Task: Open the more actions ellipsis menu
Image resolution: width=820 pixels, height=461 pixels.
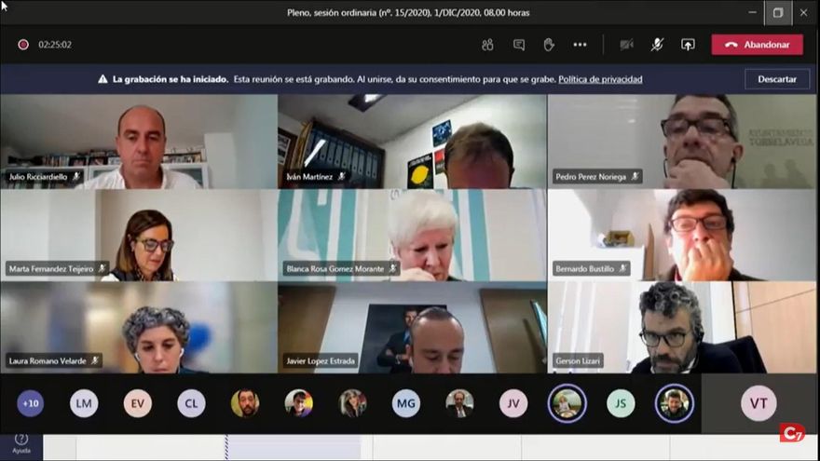Action: click(580, 45)
